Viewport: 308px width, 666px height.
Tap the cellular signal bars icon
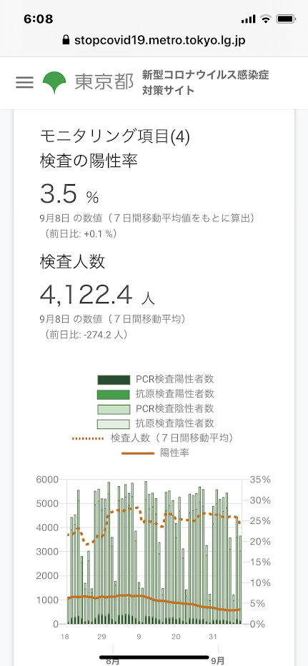pyautogui.click(x=248, y=19)
